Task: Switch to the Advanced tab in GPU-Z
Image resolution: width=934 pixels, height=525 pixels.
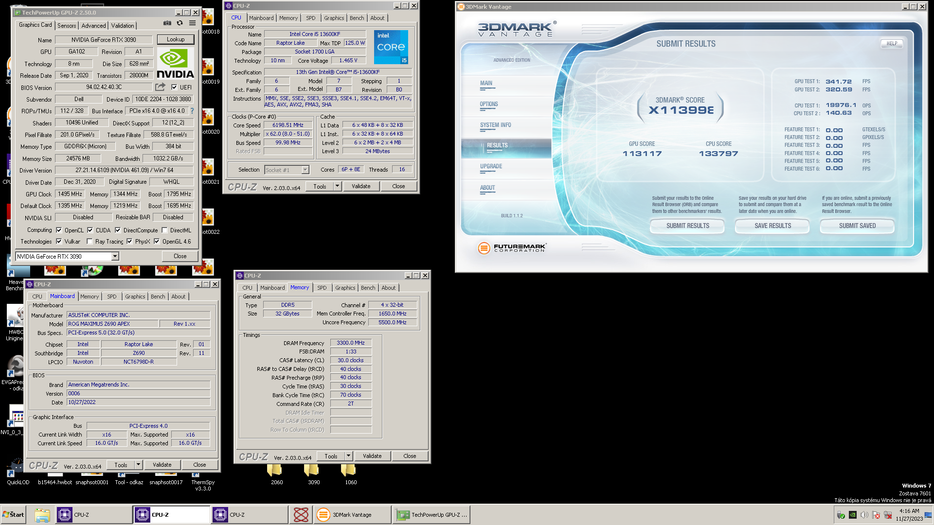Action: 93,26
